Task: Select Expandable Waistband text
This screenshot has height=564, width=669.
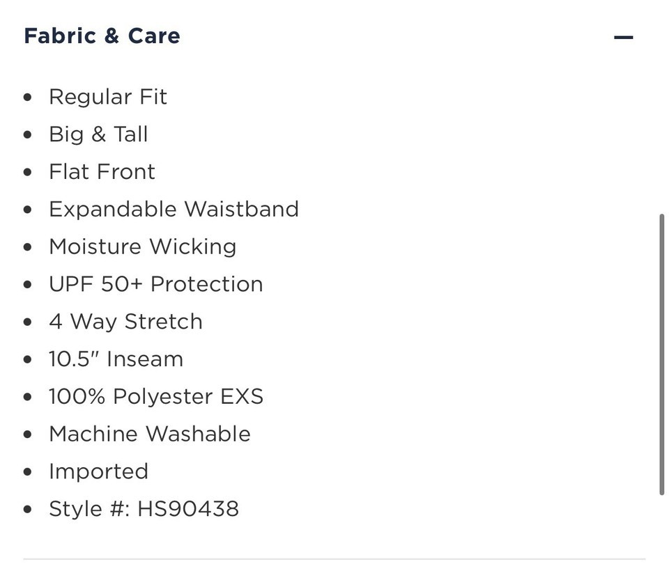Action: pyautogui.click(x=174, y=210)
